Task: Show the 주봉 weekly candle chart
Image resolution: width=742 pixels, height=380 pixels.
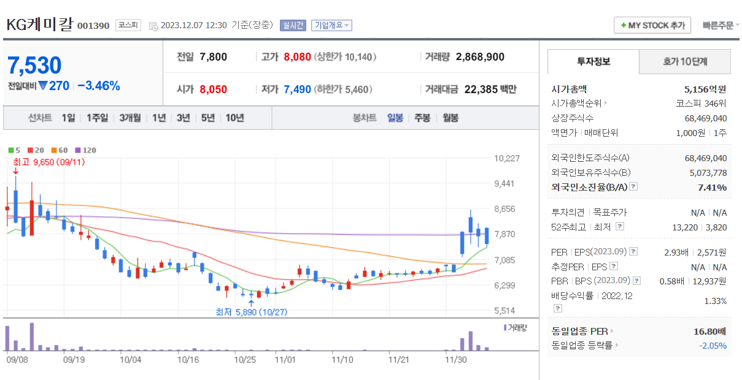Action: point(422,118)
